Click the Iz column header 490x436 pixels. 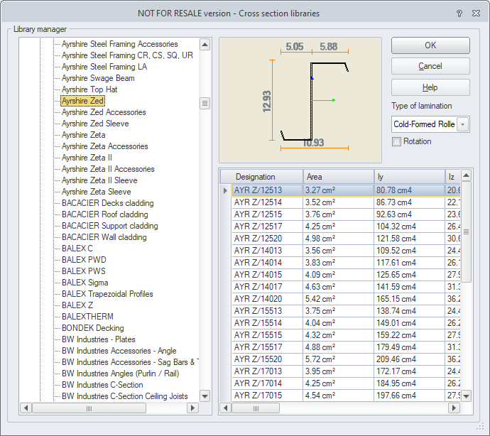tap(453, 177)
